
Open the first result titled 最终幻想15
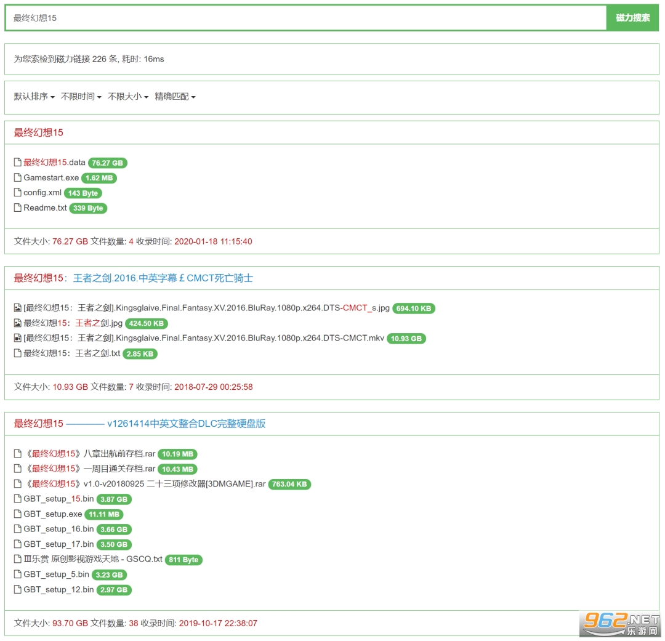[x=39, y=132]
